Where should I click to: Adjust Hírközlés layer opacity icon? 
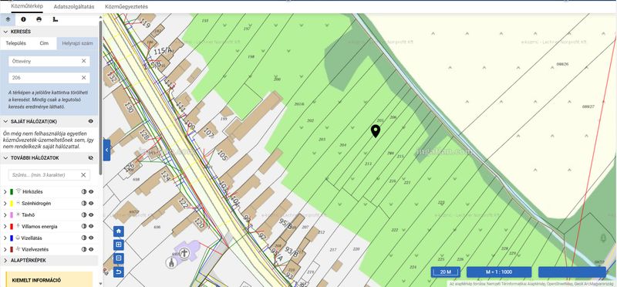[83, 192]
